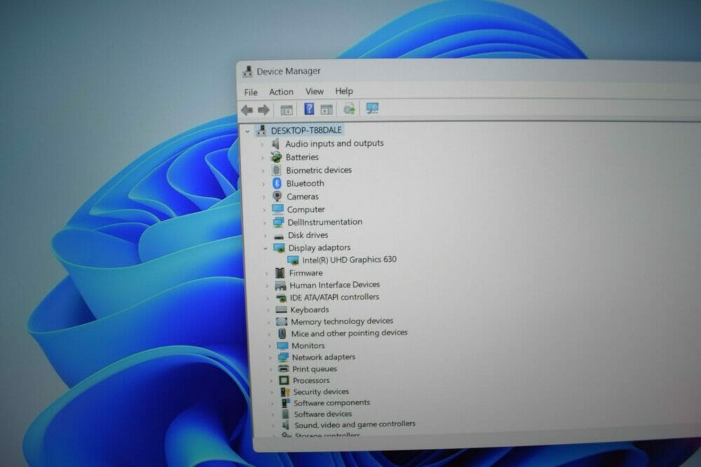The width and height of the screenshot is (701, 467).
Task: Select the Computer label
Action: (x=306, y=209)
